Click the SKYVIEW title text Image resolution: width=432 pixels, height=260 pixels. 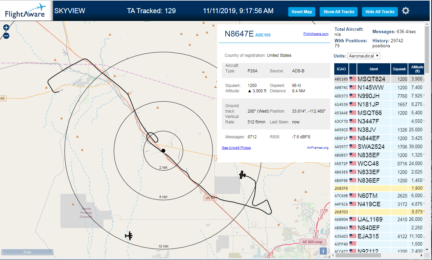[x=70, y=11]
